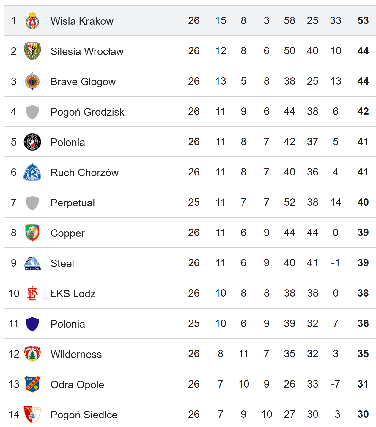
Task: Click the Silesia Wrocław team name
Action: 87,51
